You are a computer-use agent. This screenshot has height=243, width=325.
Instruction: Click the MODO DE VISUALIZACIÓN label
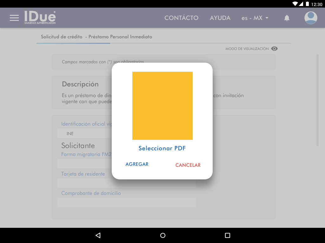tap(247, 49)
